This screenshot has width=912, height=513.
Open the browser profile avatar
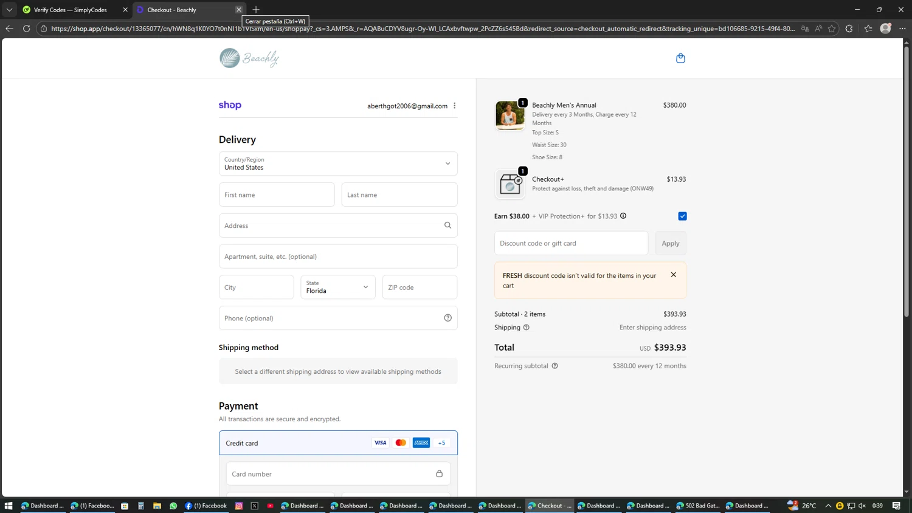tap(886, 29)
